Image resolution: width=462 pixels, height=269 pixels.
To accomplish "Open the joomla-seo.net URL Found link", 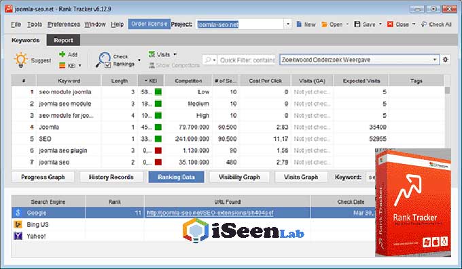I will click(x=210, y=213).
